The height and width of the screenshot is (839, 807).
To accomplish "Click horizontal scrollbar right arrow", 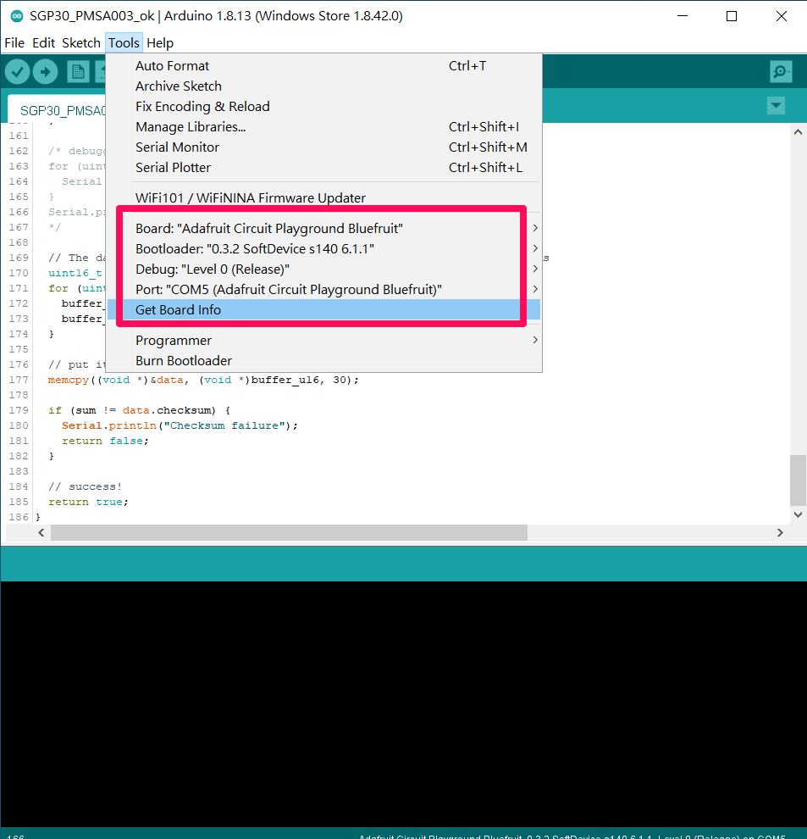I will [x=780, y=532].
